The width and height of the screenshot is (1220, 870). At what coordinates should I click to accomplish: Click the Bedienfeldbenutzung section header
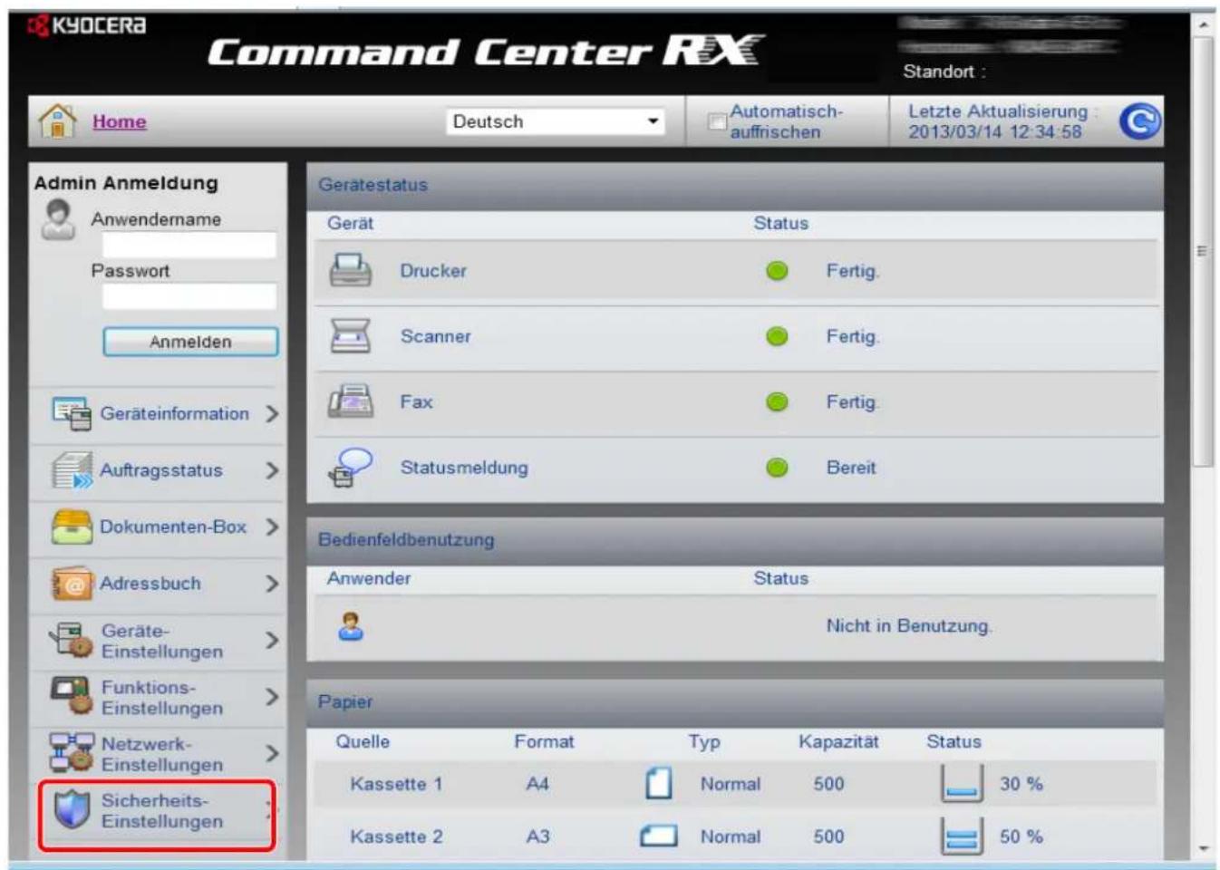pos(735,540)
